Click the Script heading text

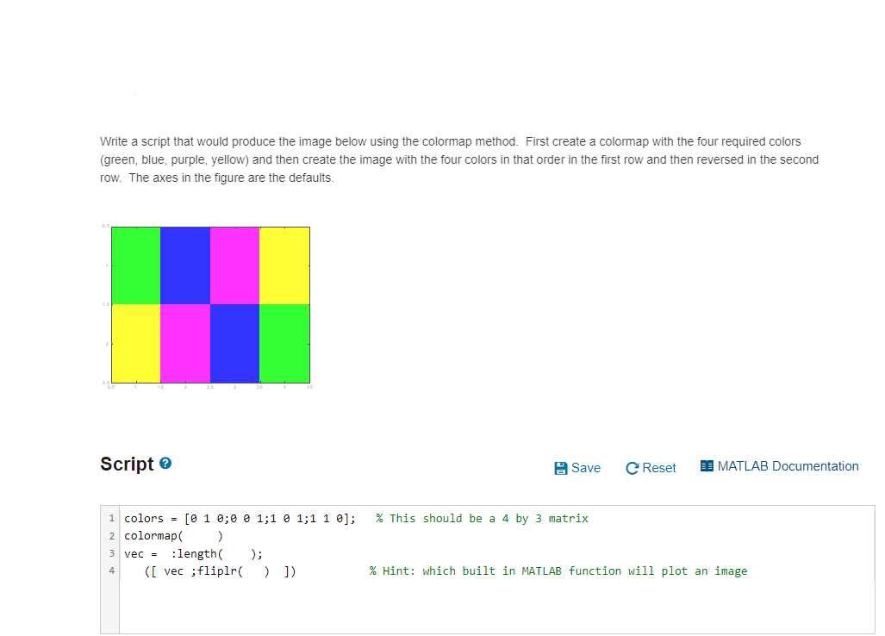[x=128, y=464]
